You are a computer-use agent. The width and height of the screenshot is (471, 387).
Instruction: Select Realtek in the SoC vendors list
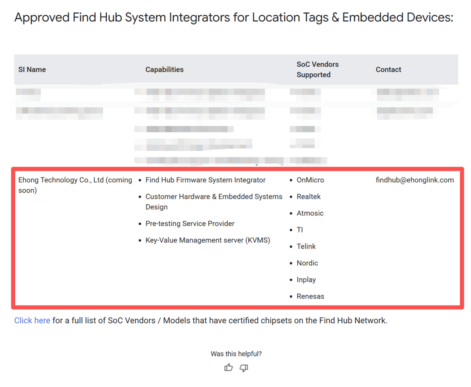(x=308, y=196)
